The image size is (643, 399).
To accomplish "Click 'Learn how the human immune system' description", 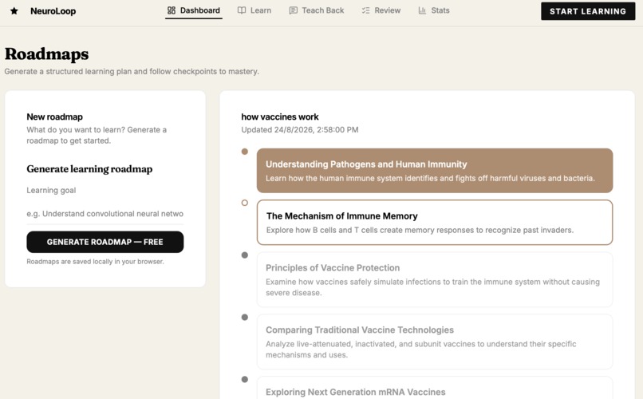I will click(430, 179).
